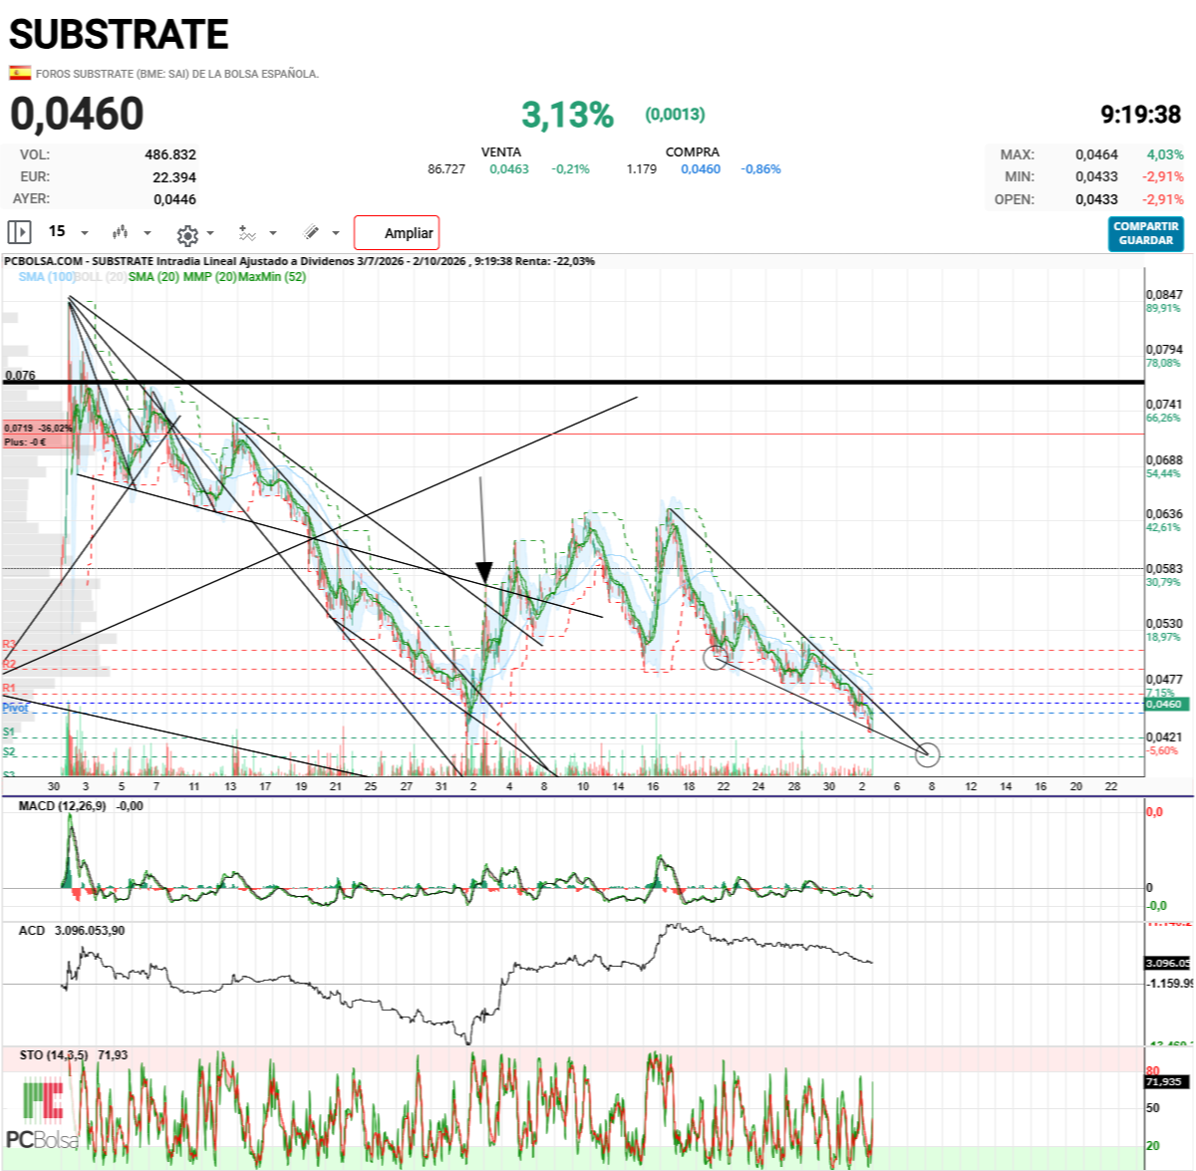Expand the settings gear dropdown arrow
This screenshot has width=1196, height=1171.
point(210,234)
